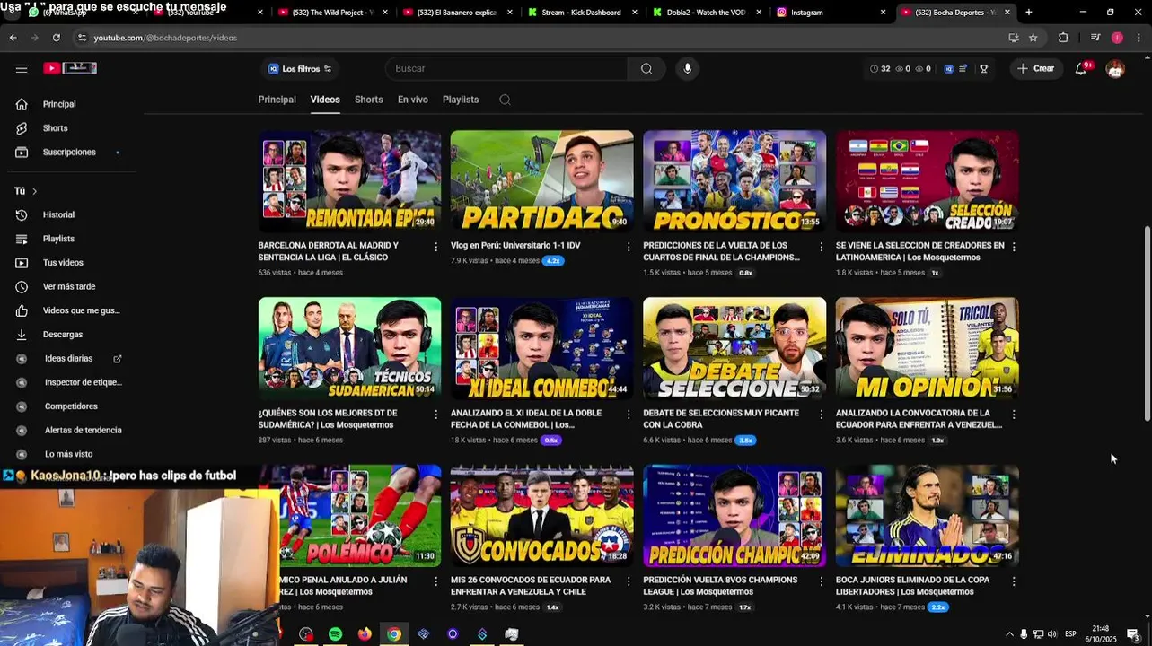This screenshot has width=1152, height=646.
Task: Open the REMONTADA EPICA video thumbnail
Action: (349, 181)
